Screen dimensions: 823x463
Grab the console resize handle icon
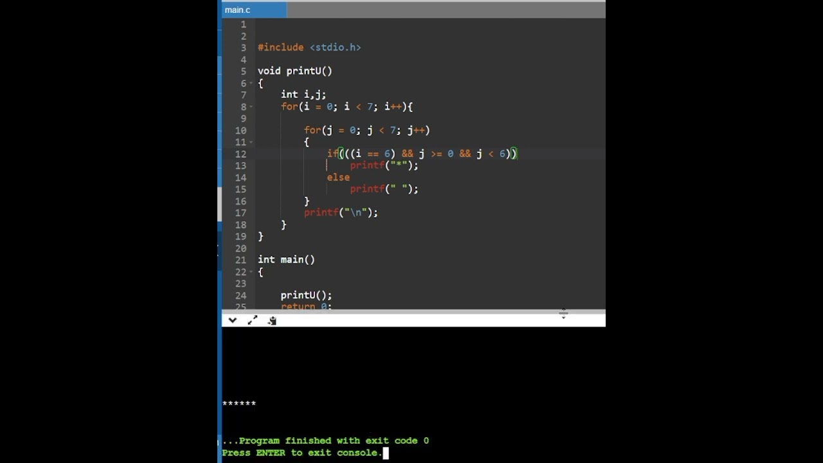[x=563, y=314]
